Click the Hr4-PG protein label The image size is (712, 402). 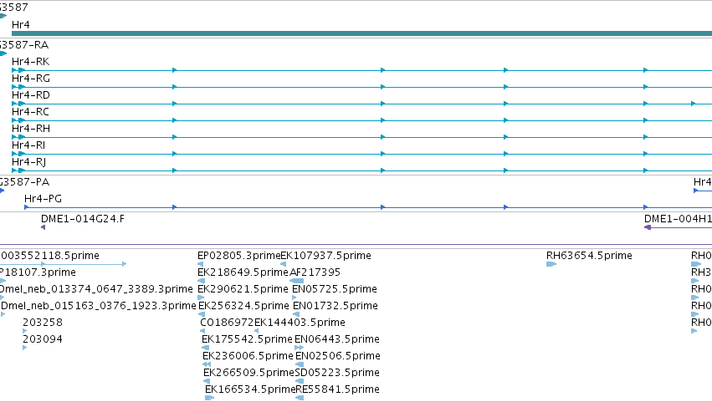[44, 199]
